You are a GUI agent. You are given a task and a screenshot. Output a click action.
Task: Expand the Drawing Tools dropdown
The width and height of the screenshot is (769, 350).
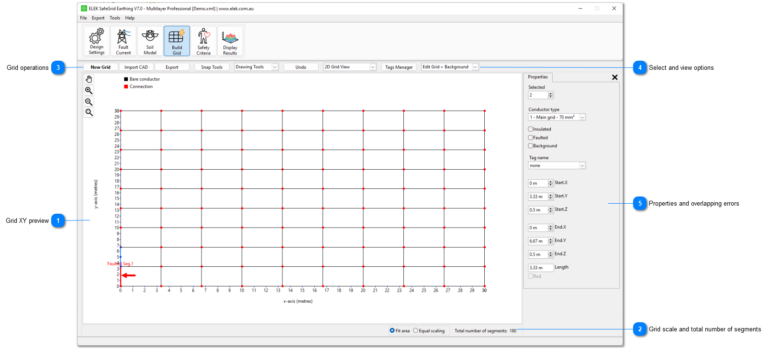click(x=275, y=67)
